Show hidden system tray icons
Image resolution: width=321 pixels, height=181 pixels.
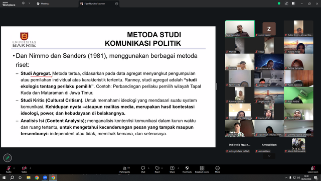[286, 177]
